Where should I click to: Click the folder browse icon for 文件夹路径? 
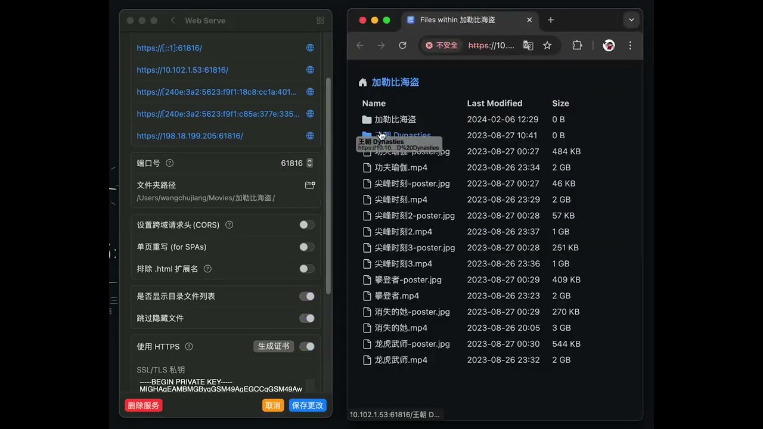(310, 185)
